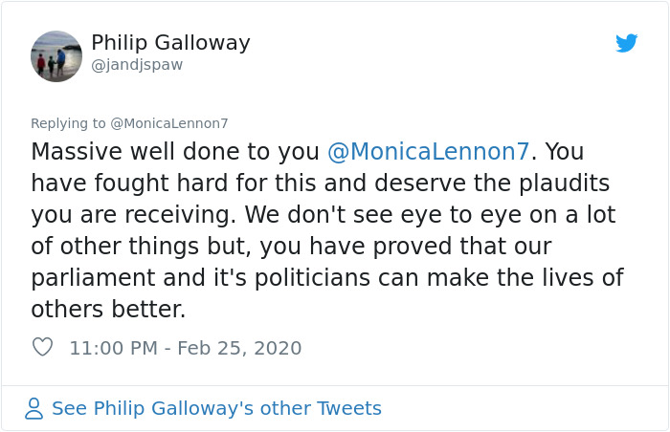Click the person silhouette icon at bottom
Screen dimensions: 670x432
[x=34, y=409]
